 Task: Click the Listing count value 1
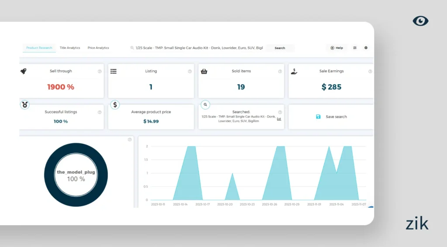point(151,87)
